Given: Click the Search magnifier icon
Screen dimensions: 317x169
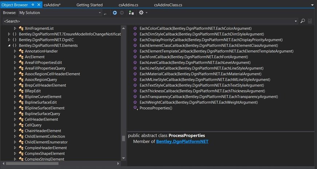Looking at the screenshot, I should tap(303, 21).
